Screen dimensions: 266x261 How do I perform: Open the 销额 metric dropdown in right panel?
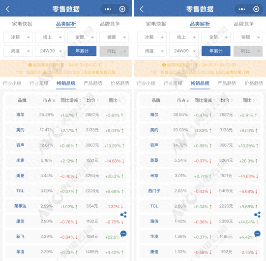pos(248,37)
